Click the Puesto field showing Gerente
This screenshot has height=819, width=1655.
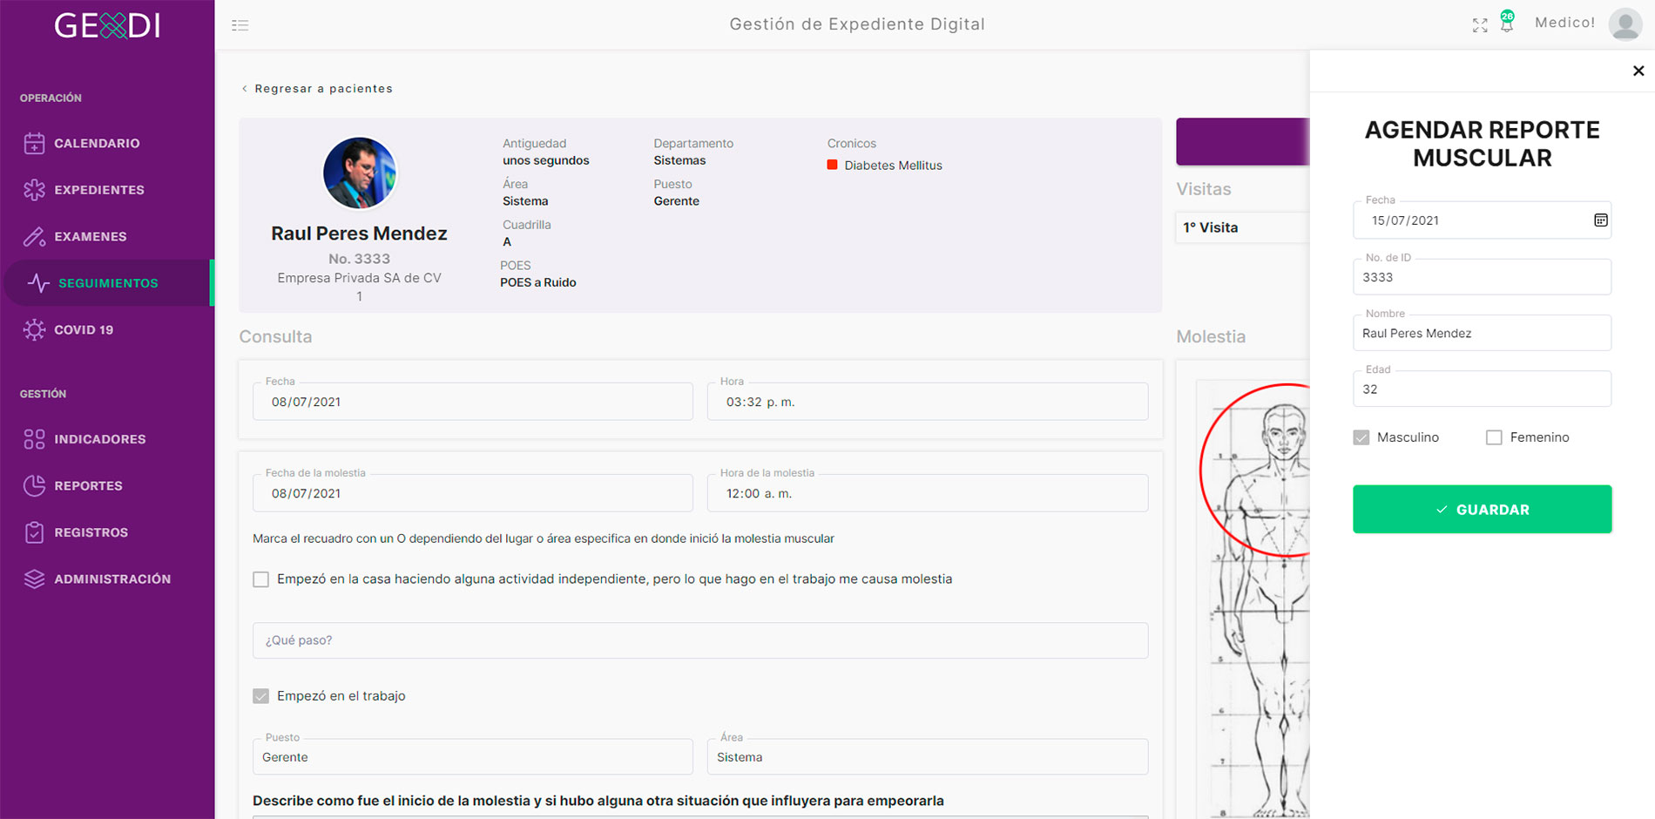(x=473, y=757)
